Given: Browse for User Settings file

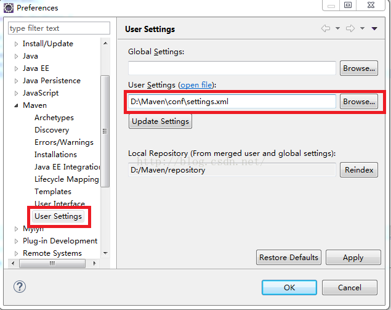Looking at the screenshot, I should (359, 102).
